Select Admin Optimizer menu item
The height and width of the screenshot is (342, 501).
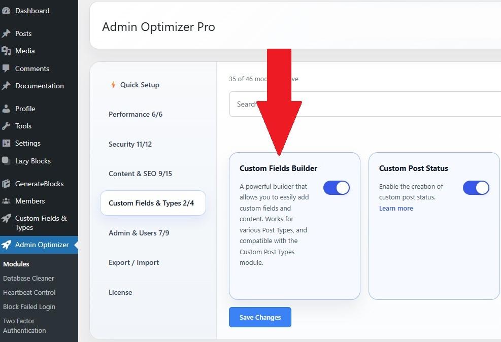click(39, 245)
